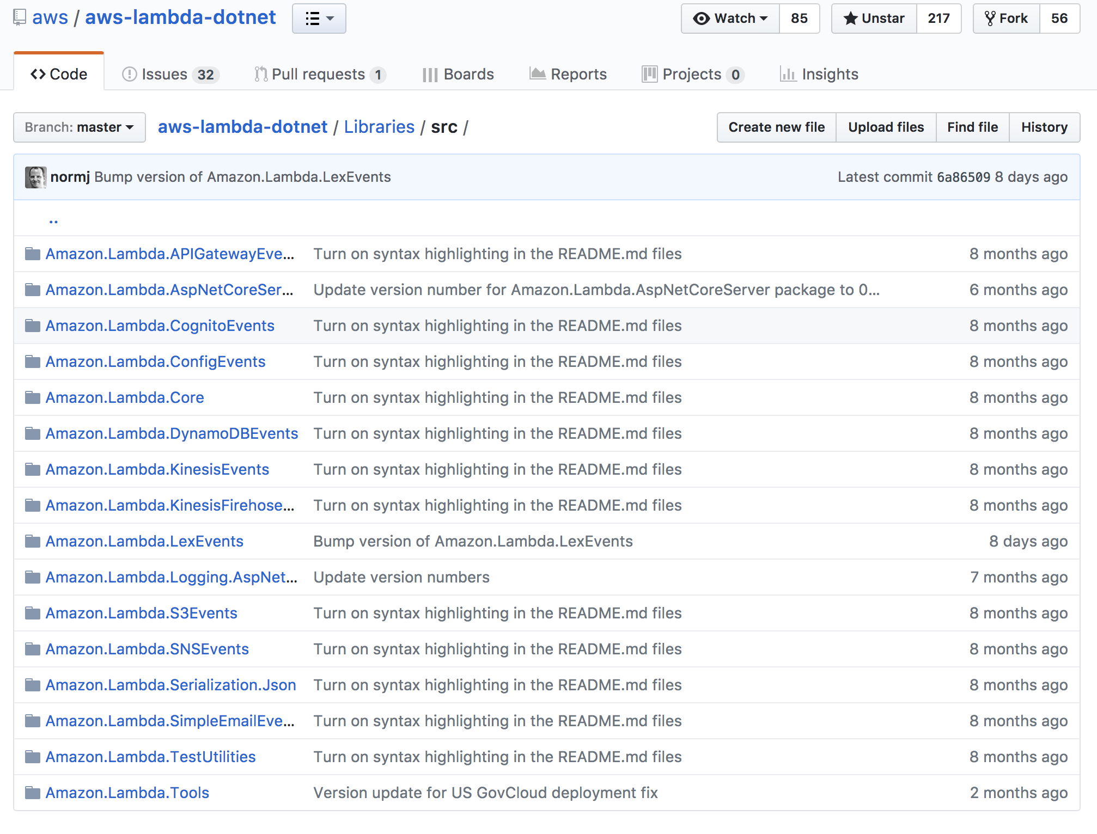Open the Reports tab
Image resolution: width=1097 pixels, height=834 pixels.
[568, 74]
